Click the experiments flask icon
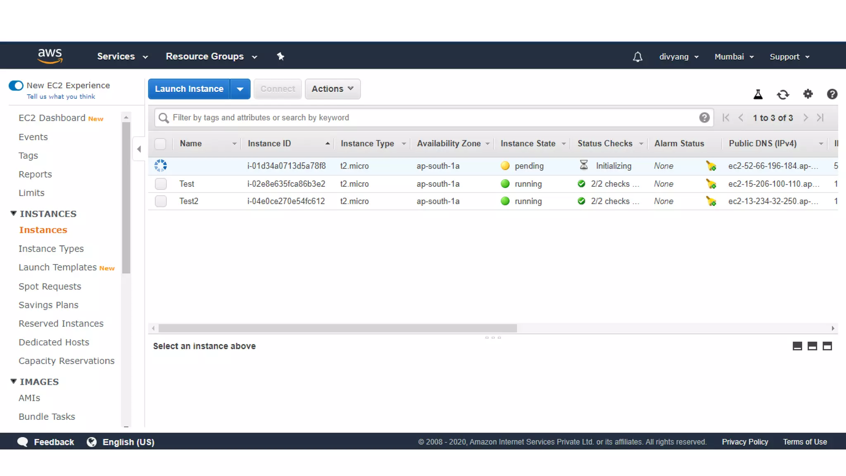This screenshot has height=476, width=846. [x=758, y=95]
